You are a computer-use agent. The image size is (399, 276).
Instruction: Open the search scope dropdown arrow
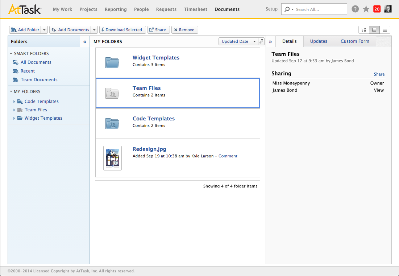[x=292, y=9]
